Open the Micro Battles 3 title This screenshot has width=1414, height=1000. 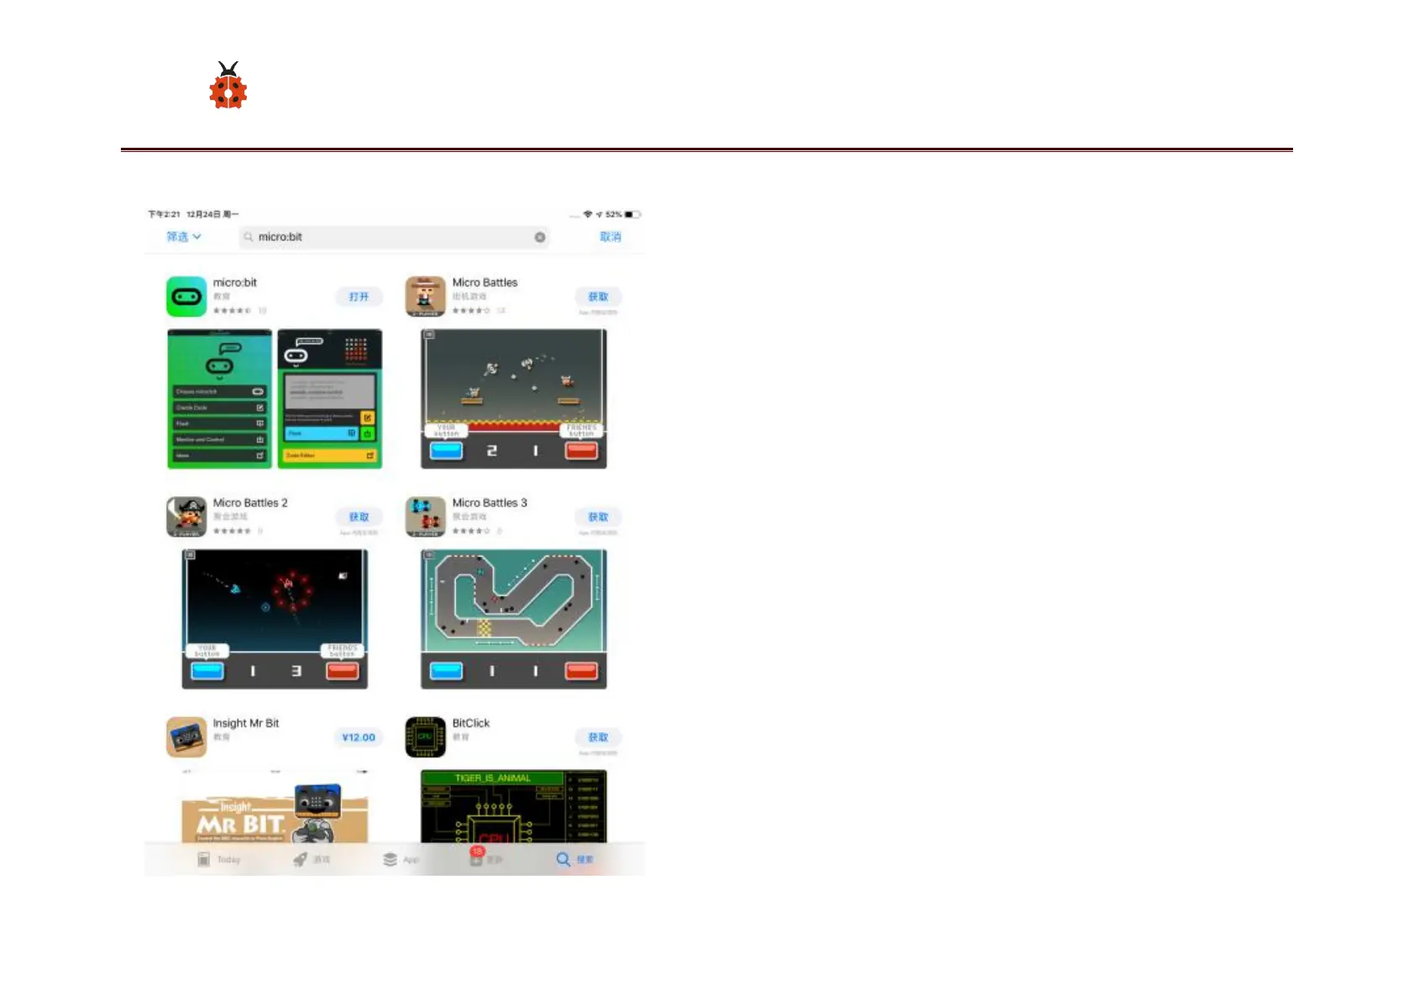490,503
